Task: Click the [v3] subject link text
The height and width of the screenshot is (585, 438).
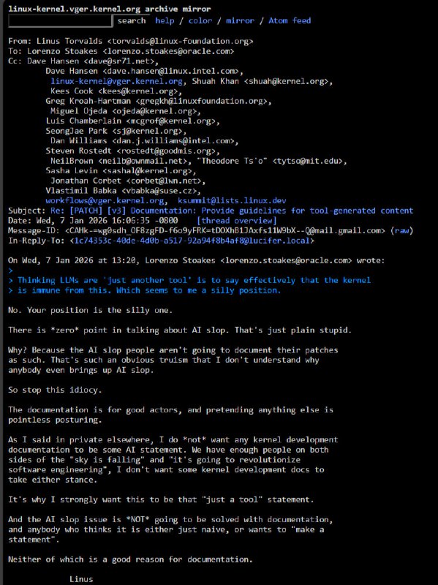Action: (x=116, y=211)
